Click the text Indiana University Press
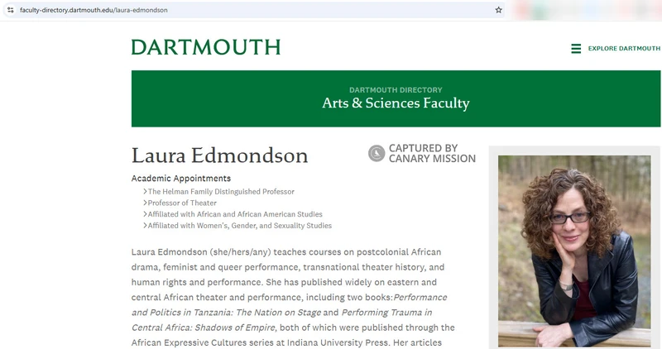The image size is (662, 349). [x=338, y=342]
